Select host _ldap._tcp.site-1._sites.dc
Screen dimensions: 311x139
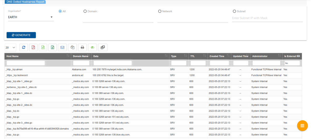[x=19, y=93]
